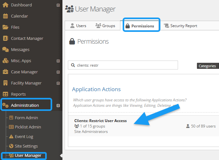Image resolution: width=219 pixels, height=160 pixels.
Task: Expand the Misc. Apps submenu
Action: 58,61
